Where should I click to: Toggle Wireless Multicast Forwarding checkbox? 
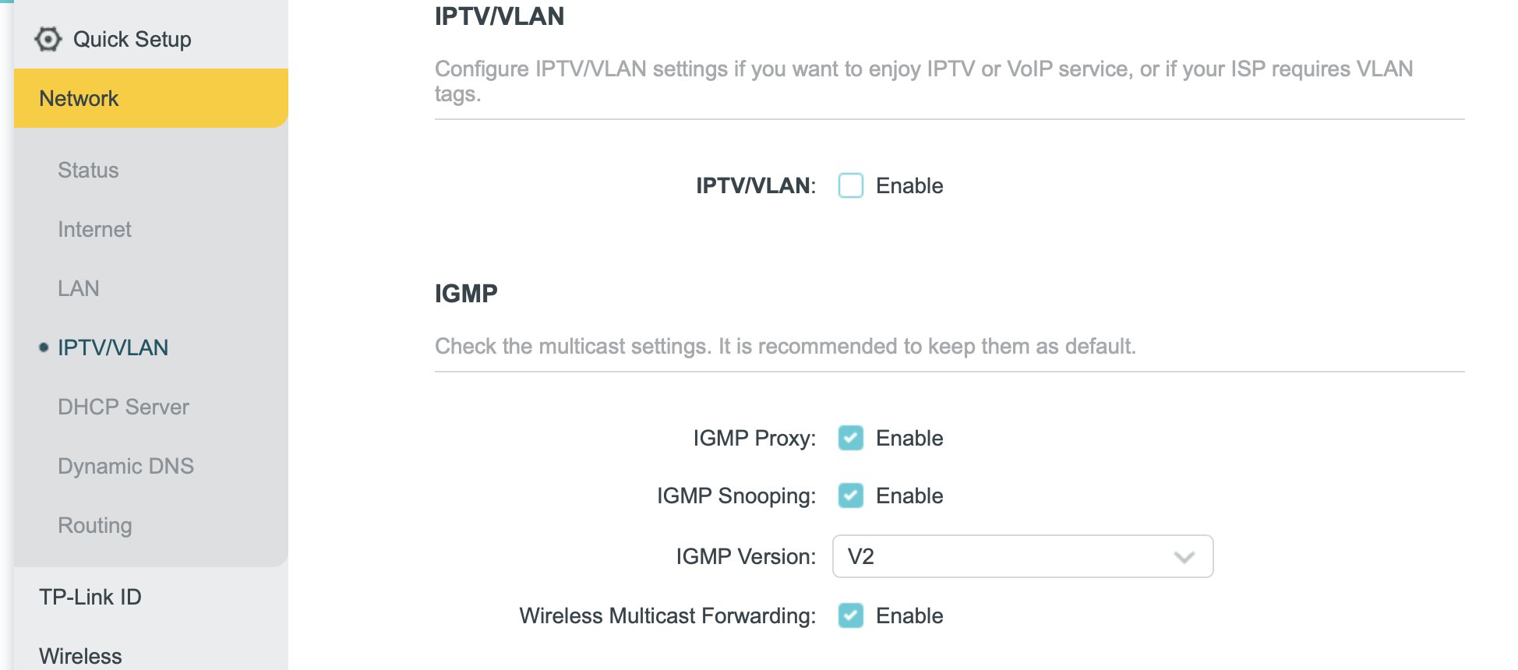click(851, 615)
